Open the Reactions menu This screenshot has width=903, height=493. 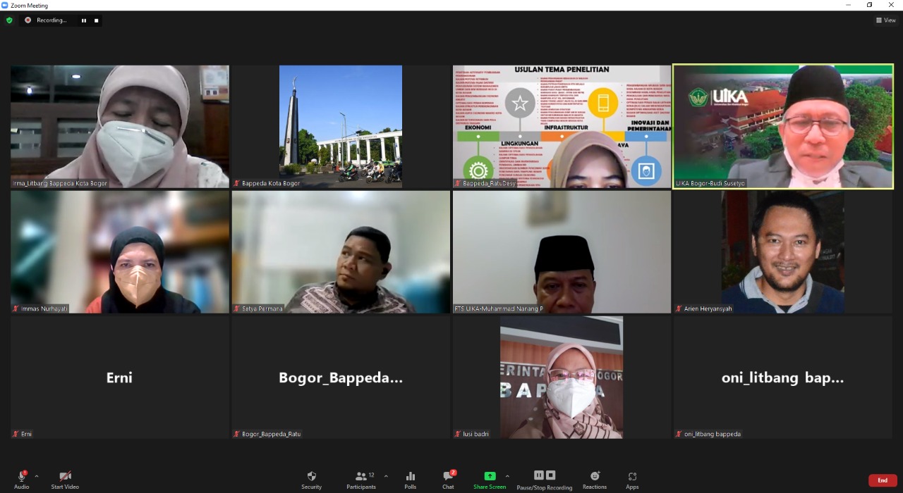click(595, 480)
